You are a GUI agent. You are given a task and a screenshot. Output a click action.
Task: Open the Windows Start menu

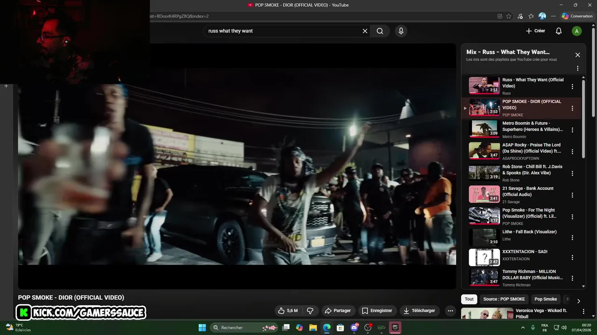pyautogui.click(x=202, y=328)
